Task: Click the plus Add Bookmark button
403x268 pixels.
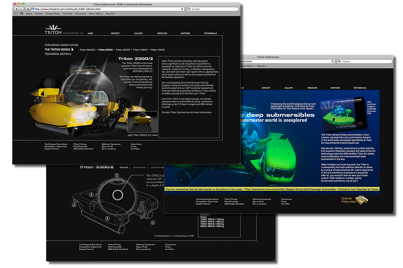Action: click(x=28, y=9)
